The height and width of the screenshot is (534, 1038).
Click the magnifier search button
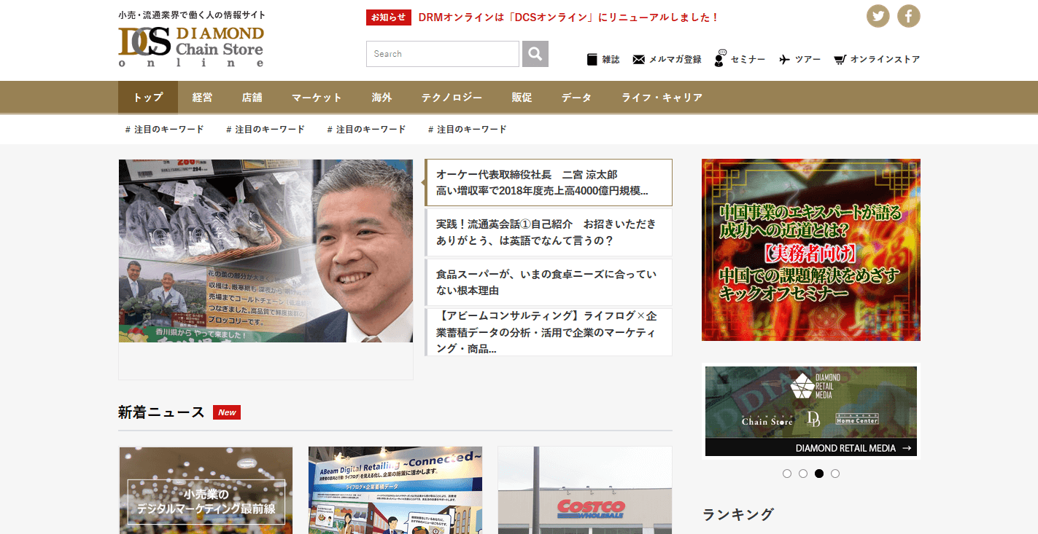(535, 54)
